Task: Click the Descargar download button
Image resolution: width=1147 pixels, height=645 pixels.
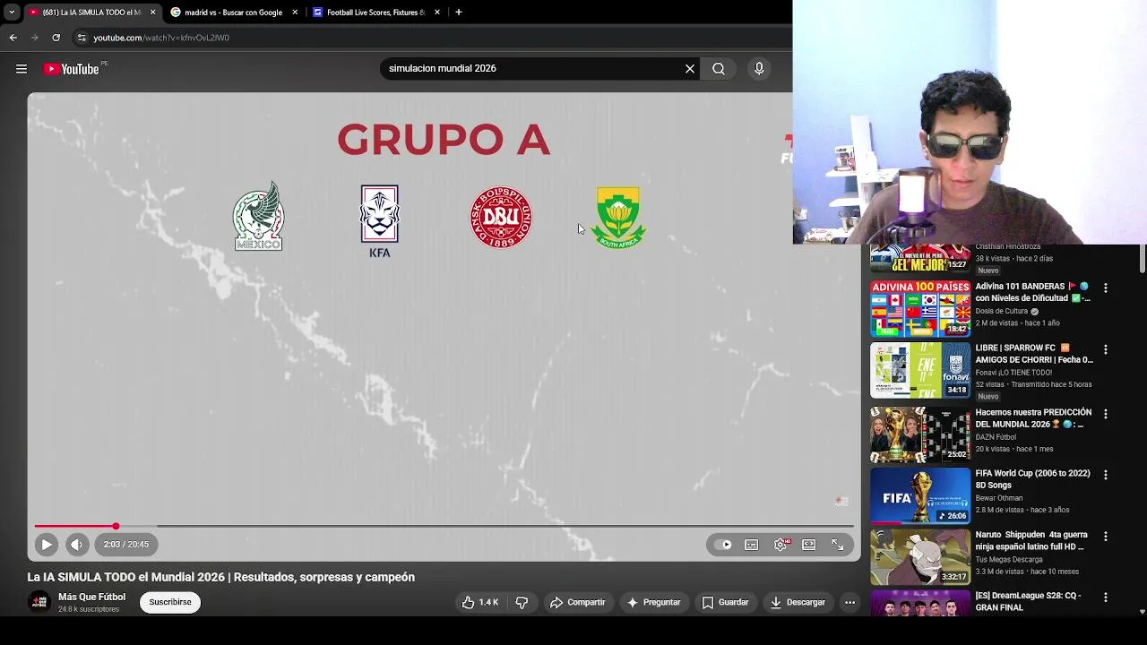Action: tap(798, 602)
